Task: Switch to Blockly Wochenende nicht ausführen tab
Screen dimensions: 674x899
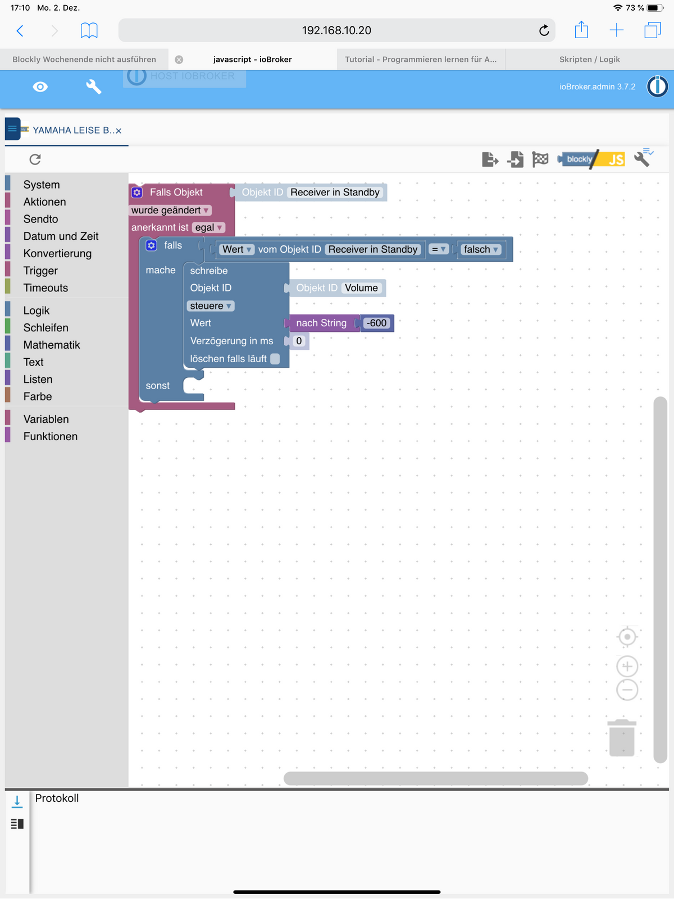Action: 84,60
